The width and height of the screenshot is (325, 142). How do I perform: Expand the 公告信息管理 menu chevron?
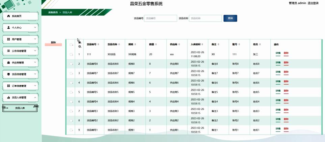35,51
